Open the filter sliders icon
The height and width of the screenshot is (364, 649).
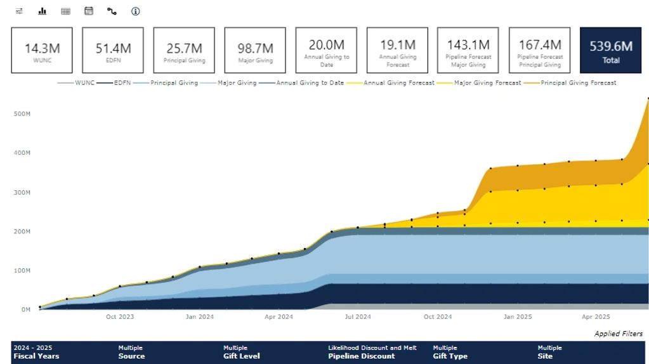pos(19,11)
